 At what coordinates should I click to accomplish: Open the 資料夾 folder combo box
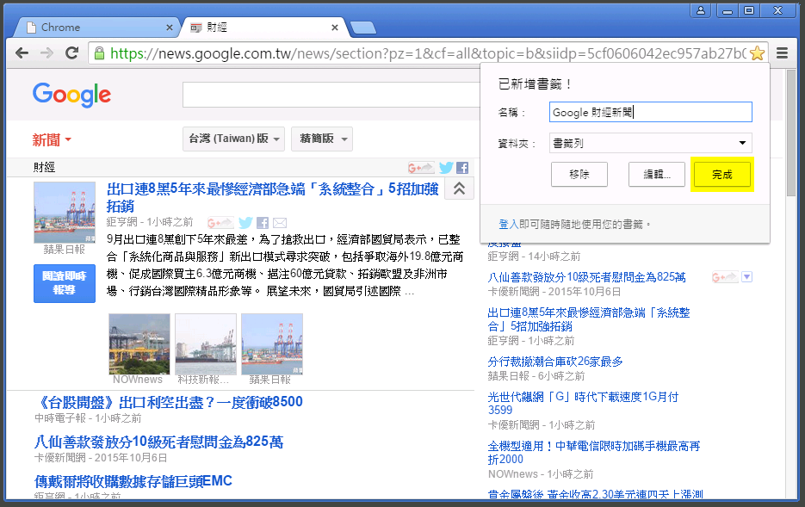coord(651,143)
